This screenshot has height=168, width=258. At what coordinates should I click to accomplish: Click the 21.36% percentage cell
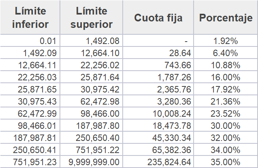tap(226, 101)
